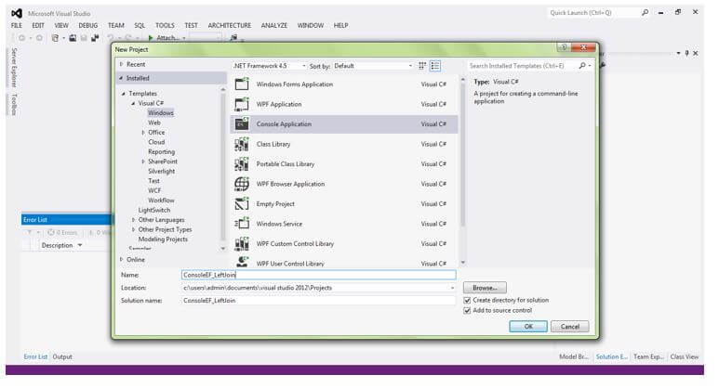Switch to the Output tab
This screenshot has width=719, height=388.
pyautogui.click(x=62, y=356)
